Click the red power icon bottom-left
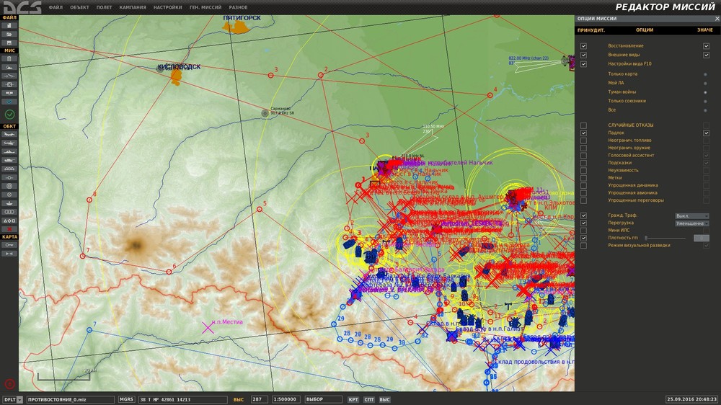The width and height of the screenshot is (721, 405). pyautogui.click(x=9, y=383)
